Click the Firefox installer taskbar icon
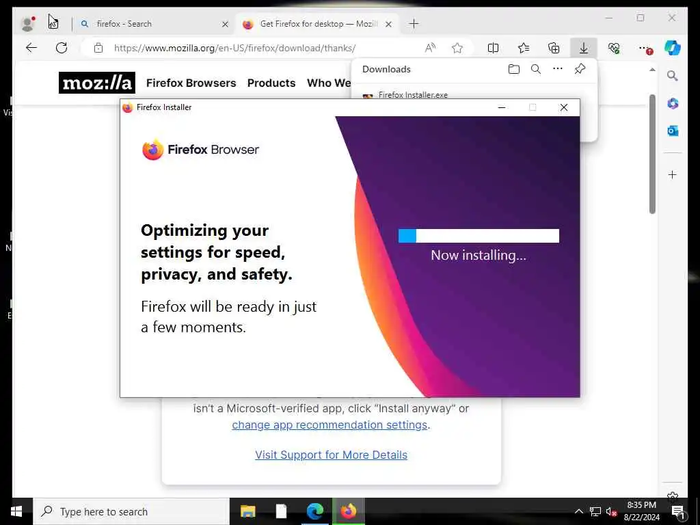 tap(348, 511)
